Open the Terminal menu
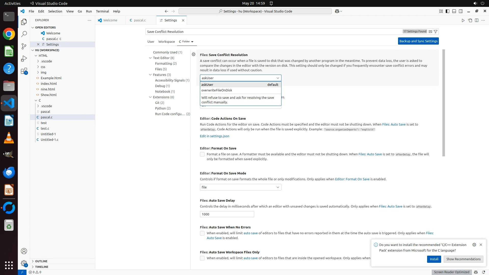This screenshot has width=489, height=275. (x=102, y=11)
